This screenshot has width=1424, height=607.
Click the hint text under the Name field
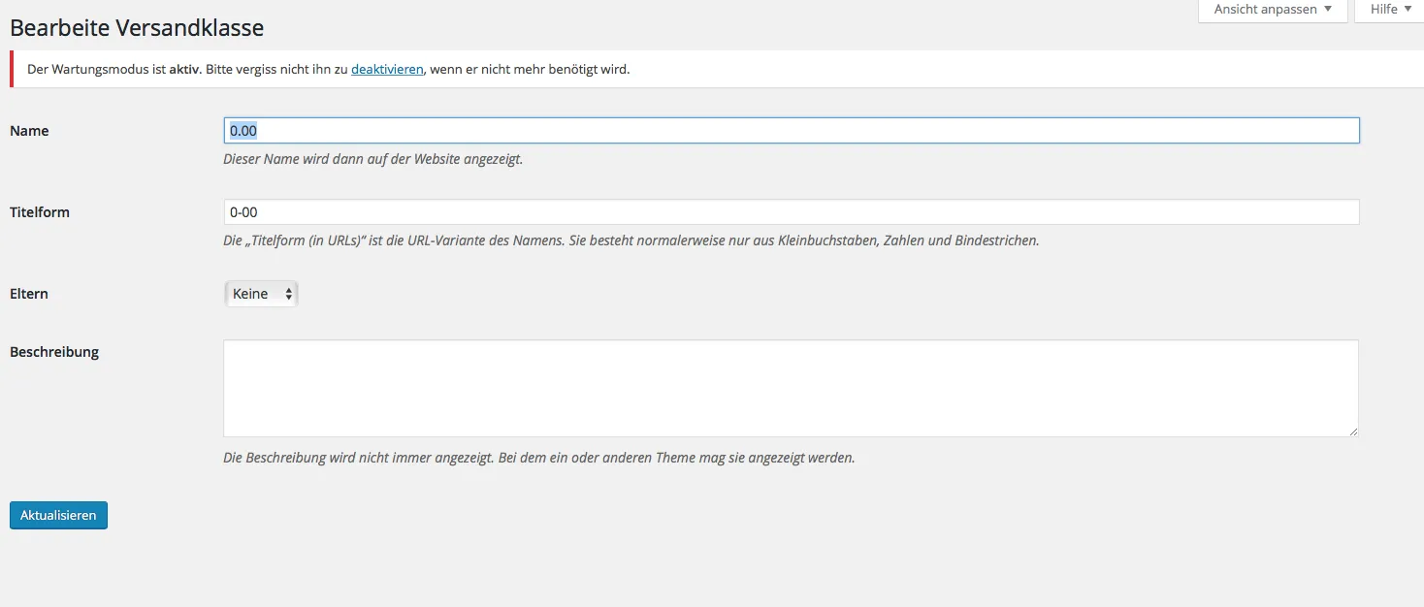pyautogui.click(x=373, y=159)
